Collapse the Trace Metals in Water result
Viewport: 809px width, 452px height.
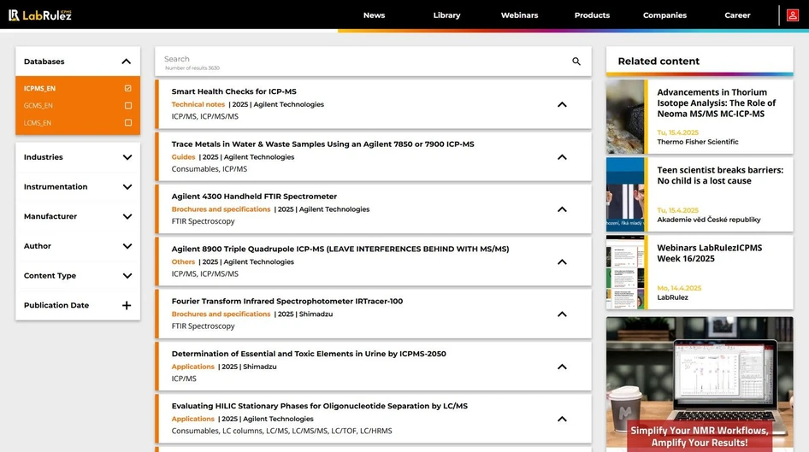(x=562, y=157)
